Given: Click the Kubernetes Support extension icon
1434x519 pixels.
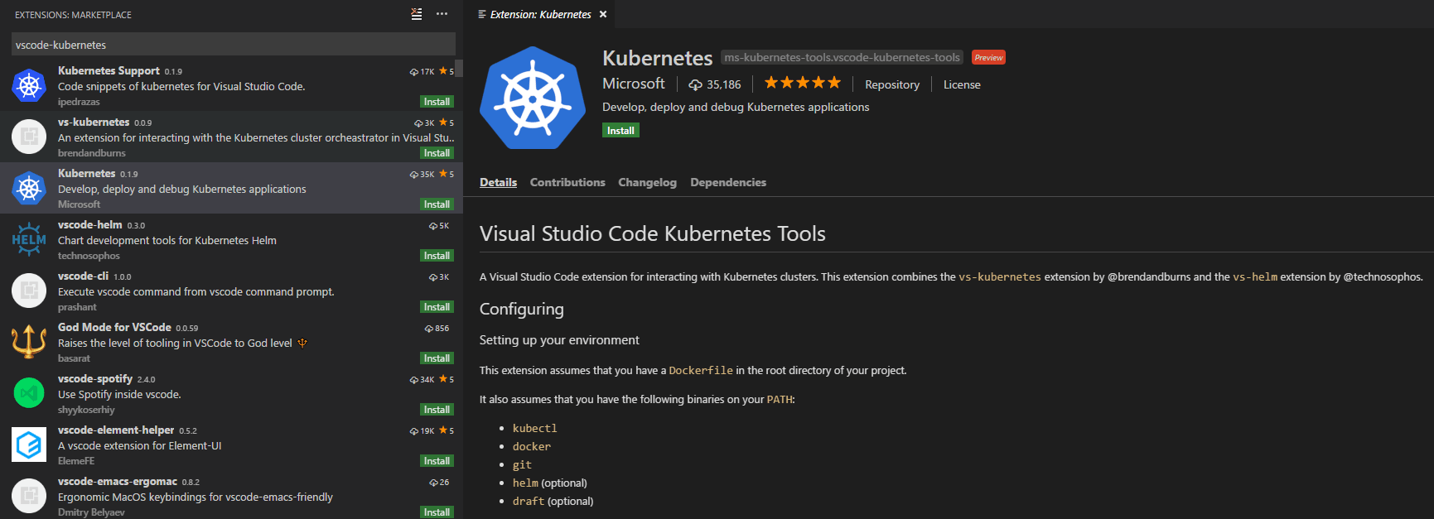Looking at the screenshot, I should click(29, 85).
